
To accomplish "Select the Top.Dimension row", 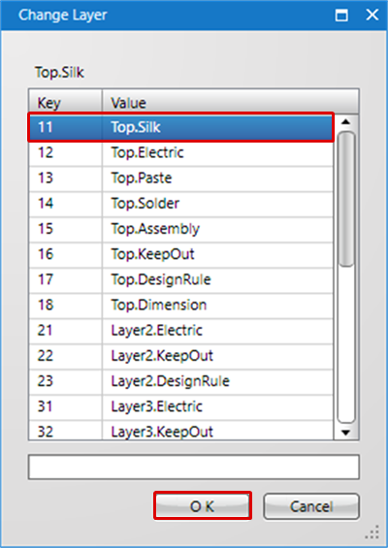I will tap(181, 306).
